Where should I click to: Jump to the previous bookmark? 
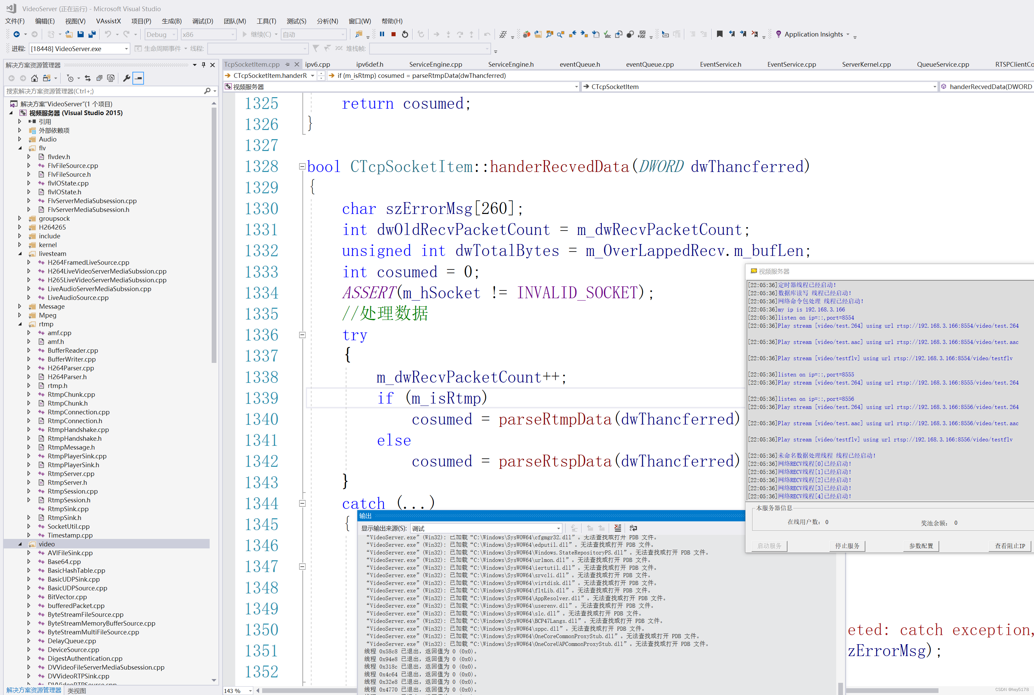click(x=732, y=34)
